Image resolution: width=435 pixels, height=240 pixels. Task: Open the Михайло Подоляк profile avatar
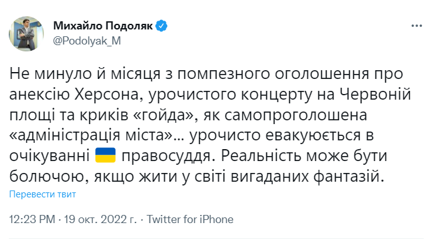pos(26,34)
